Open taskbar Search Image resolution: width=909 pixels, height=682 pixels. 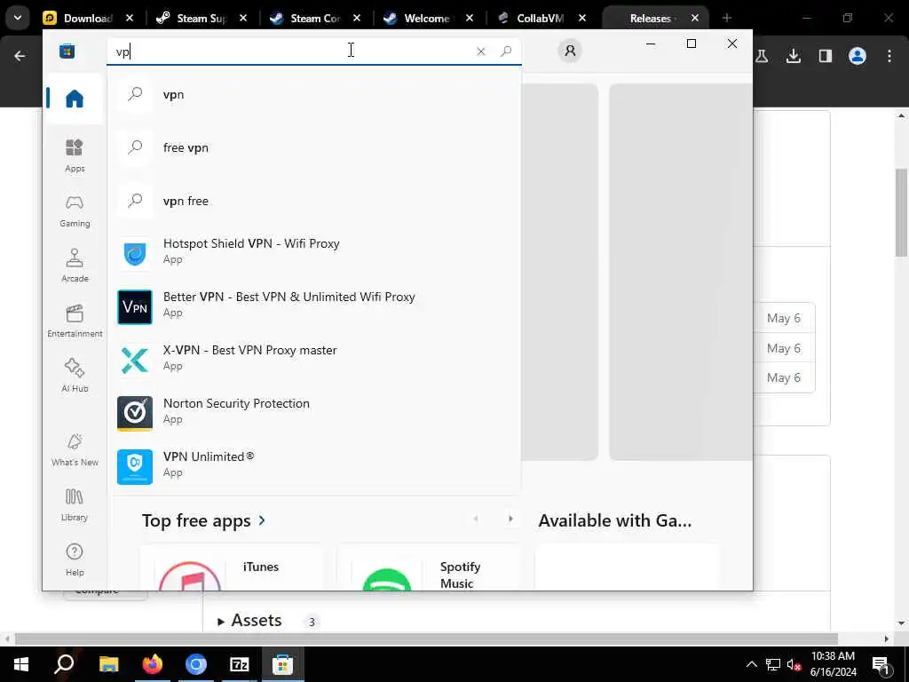coord(64,664)
